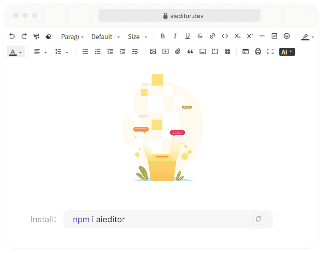Toggle the bulleted list
323x253 pixels.
coord(85,52)
